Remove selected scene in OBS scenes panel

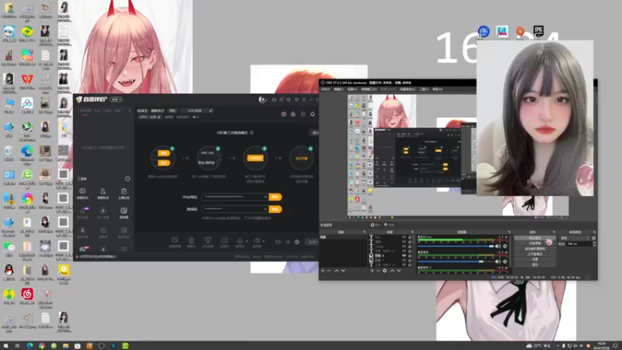[329, 271]
